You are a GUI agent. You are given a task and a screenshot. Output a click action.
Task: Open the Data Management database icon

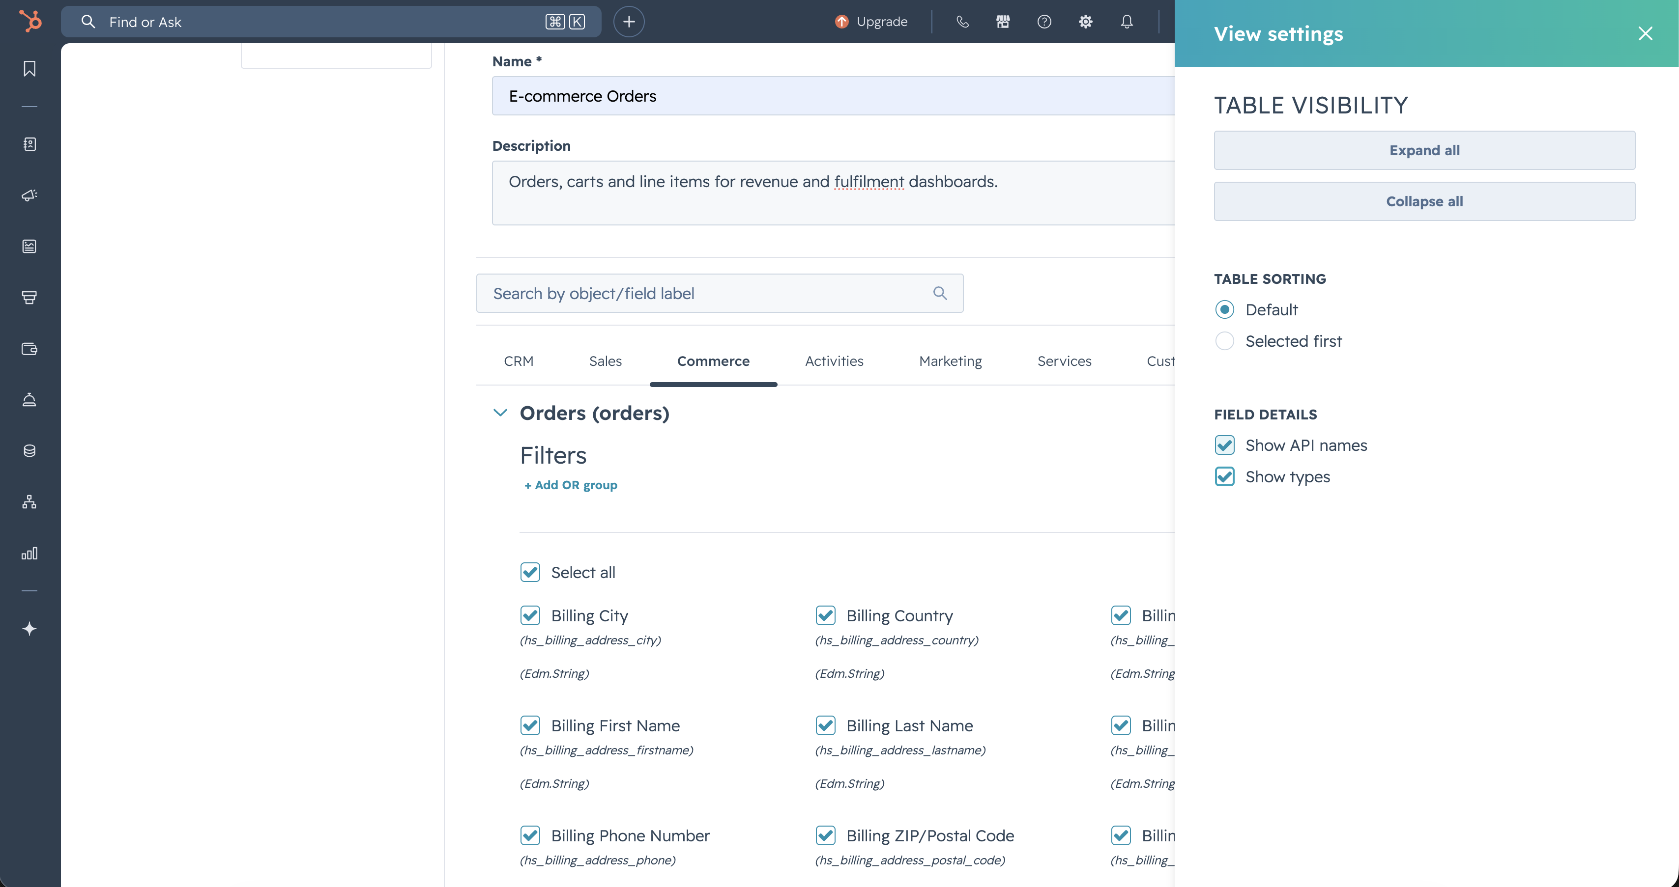click(29, 451)
